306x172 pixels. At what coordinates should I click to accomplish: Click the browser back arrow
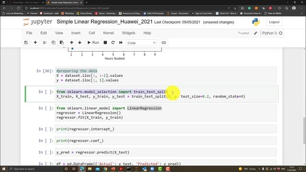pyautogui.click(x=4, y=8)
